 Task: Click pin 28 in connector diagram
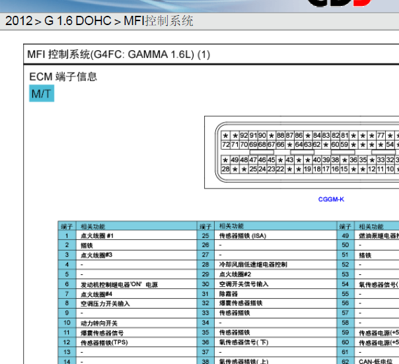point(226,169)
